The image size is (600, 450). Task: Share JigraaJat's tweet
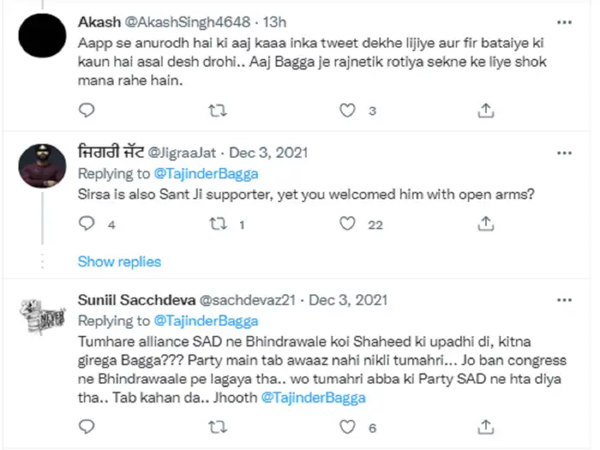click(x=485, y=224)
